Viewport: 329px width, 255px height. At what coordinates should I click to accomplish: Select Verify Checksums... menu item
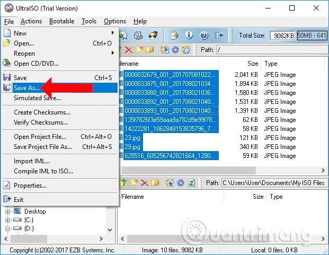pos(60,122)
